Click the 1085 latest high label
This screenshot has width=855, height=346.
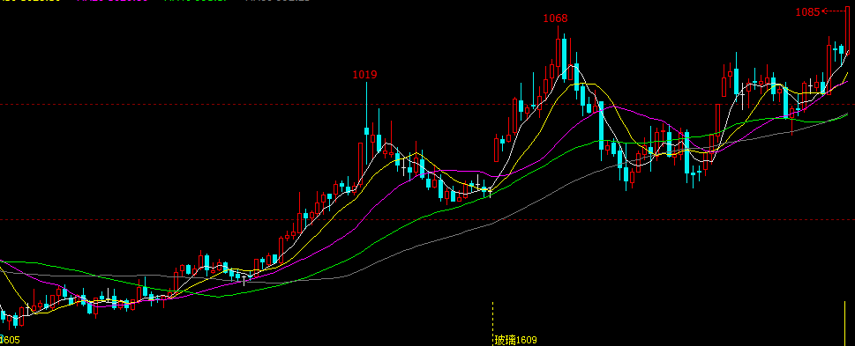pos(807,12)
